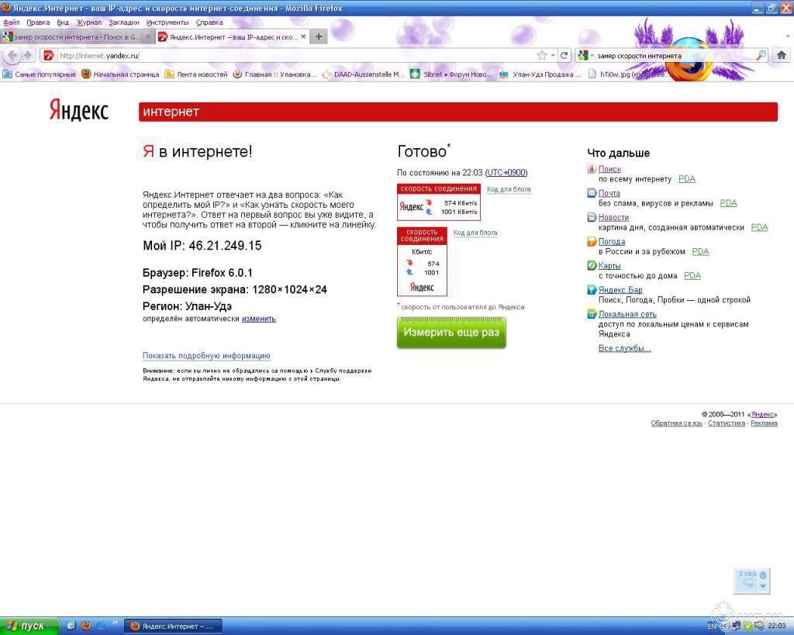Image resolution: width=794 pixels, height=635 pixels.
Task: Click the Поиск service icon
Action: [592, 169]
